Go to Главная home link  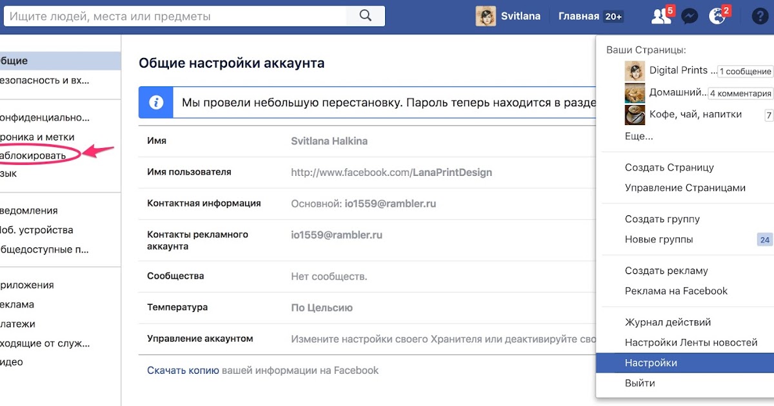click(x=579, y=16)
